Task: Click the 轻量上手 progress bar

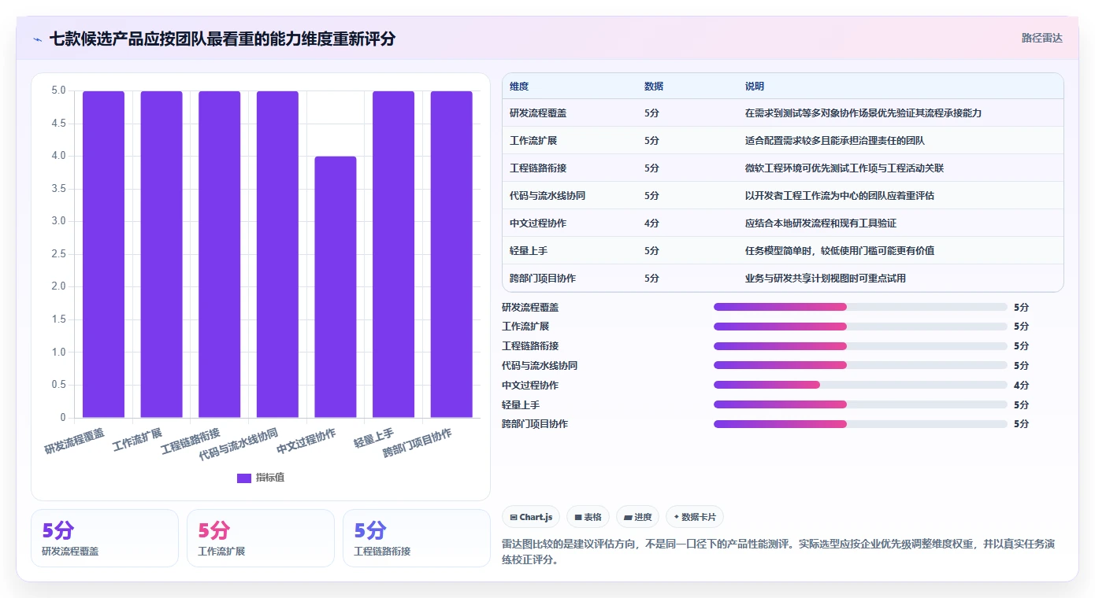Action: 860,404
